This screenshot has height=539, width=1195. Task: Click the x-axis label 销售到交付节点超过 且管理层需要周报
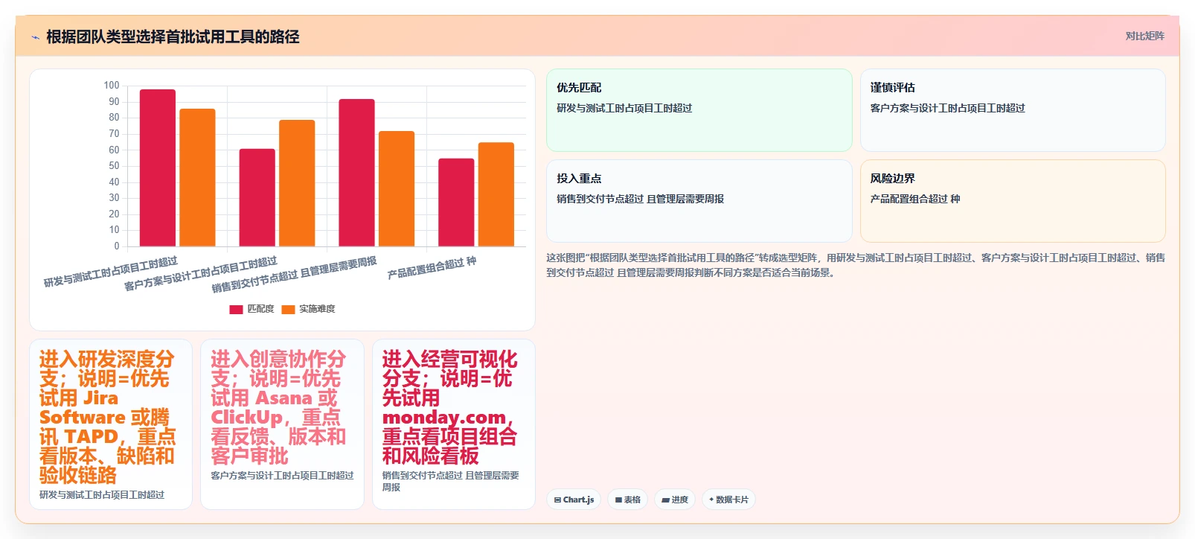tap(295, 275)
